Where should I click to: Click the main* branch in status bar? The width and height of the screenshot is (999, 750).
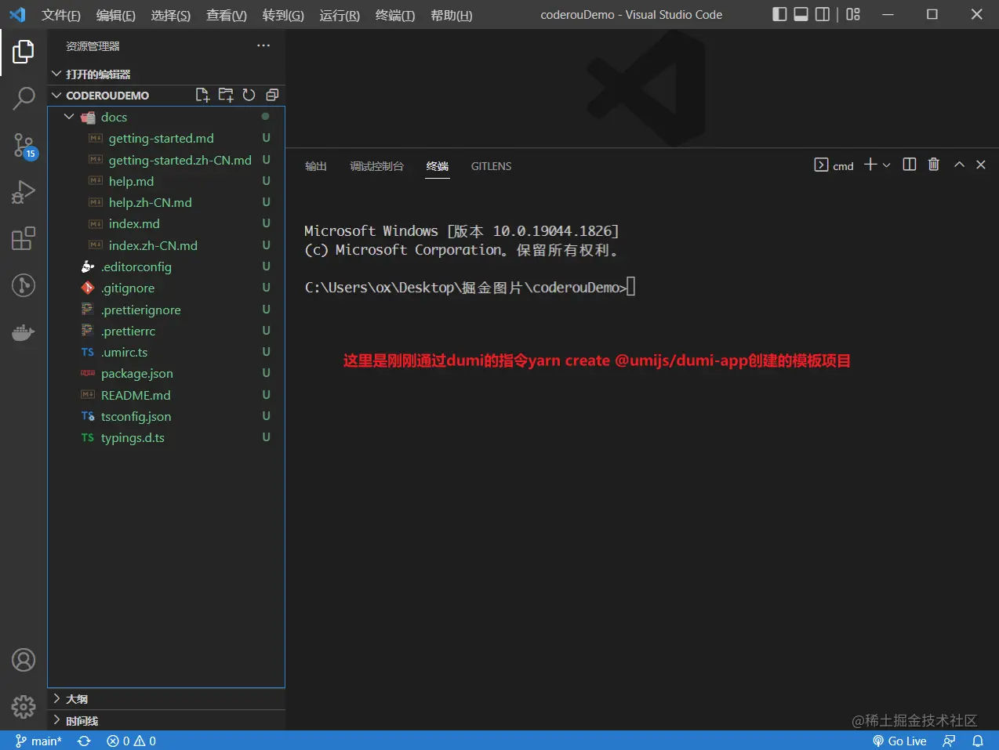tap(38, 741)
